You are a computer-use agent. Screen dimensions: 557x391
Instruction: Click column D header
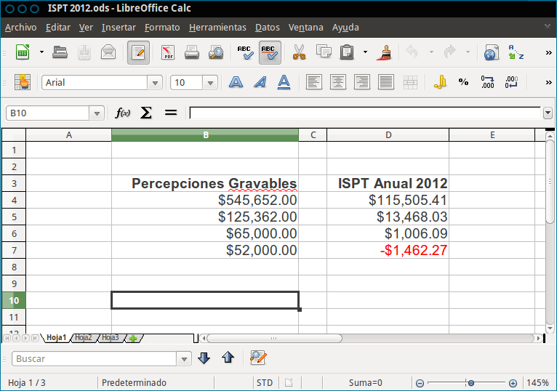(x=388, y=135)
